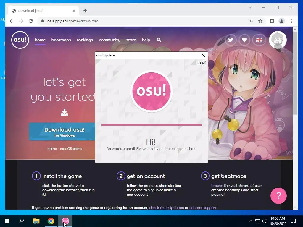The image size is (303, 227).
Task: Click the osu! logo in site header
Action: [x=20, y=40]
